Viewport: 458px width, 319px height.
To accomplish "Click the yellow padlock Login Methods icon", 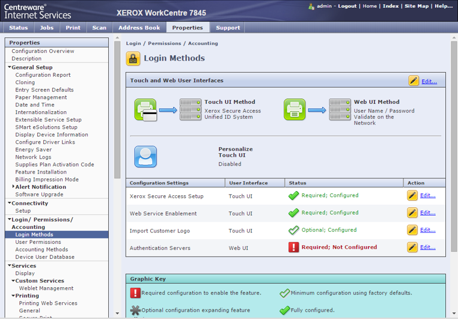I will (x=133, y=58).
